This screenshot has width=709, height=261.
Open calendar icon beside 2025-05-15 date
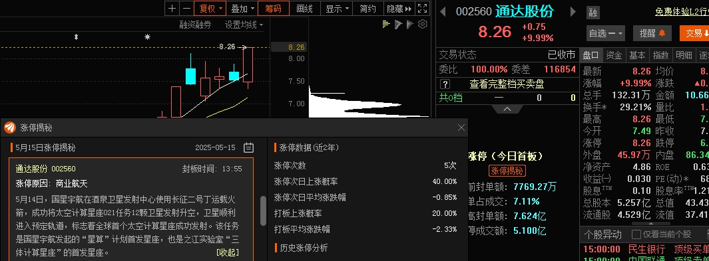pyautogui.click(x=248, y=147)
